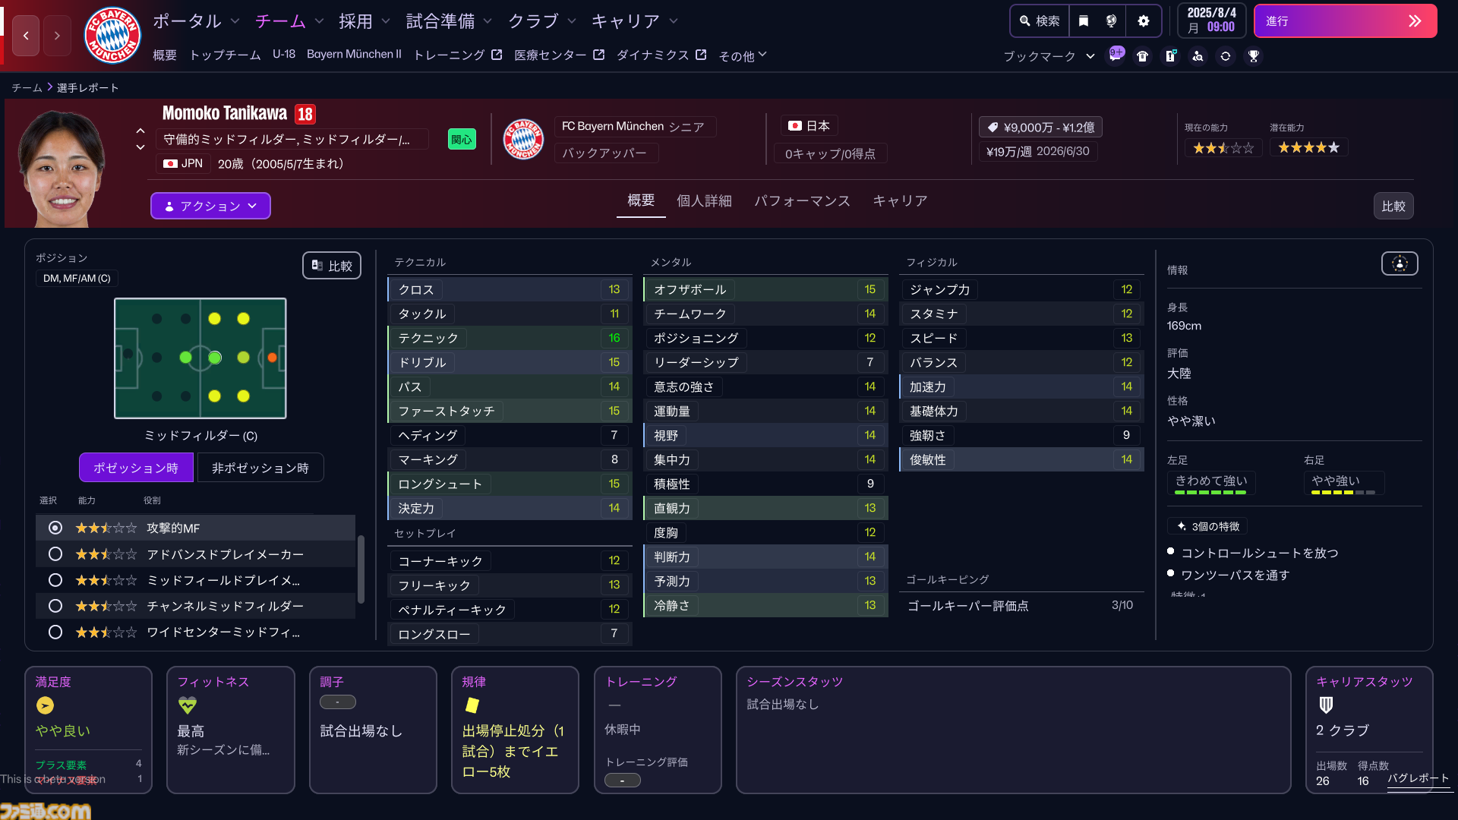1458x820 pixels.
Task: Expand the その他 submenu dropdown
Action: click(743, 55)
